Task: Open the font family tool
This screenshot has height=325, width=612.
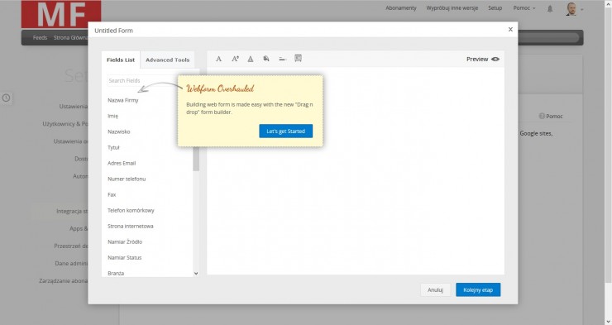Action: pyautogui.click(x=218, y=59)
